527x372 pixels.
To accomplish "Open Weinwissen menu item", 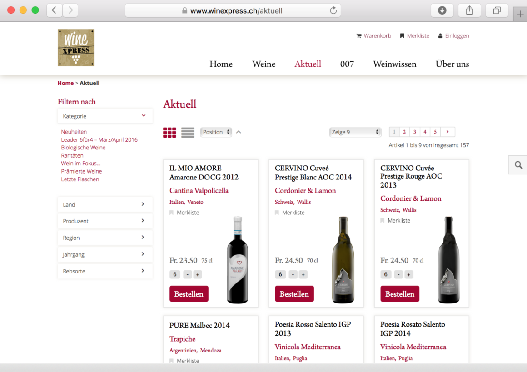I will click(395, 64).
